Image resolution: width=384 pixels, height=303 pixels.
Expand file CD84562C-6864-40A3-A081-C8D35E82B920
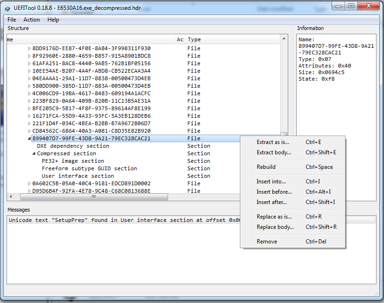(29, 131)
